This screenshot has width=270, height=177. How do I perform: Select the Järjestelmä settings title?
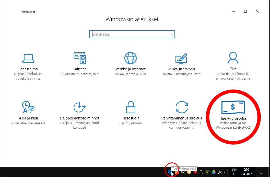[28, 69]
